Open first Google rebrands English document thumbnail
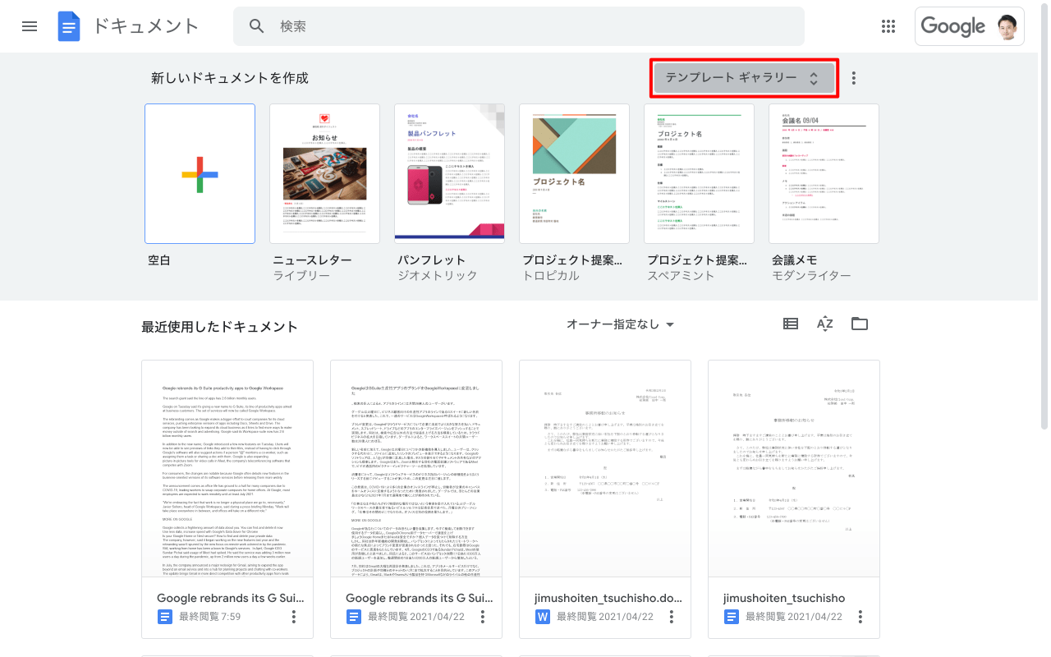Image resolution: width=1051 pixels, height=657 pixels. coord(227,469)
